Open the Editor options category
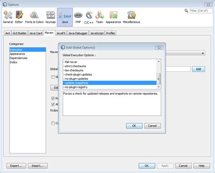Screen dimensions: 215x173 tap(19, 17)
